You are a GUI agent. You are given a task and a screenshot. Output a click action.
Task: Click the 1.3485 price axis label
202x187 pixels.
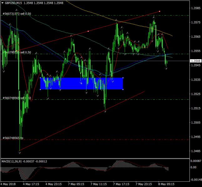[x=196, y=151]
